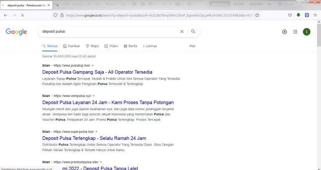Click the Alat search tools button

(x=192, y=46)
